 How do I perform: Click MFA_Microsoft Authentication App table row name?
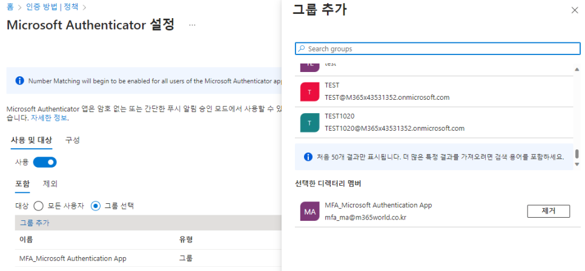[73, 258]
